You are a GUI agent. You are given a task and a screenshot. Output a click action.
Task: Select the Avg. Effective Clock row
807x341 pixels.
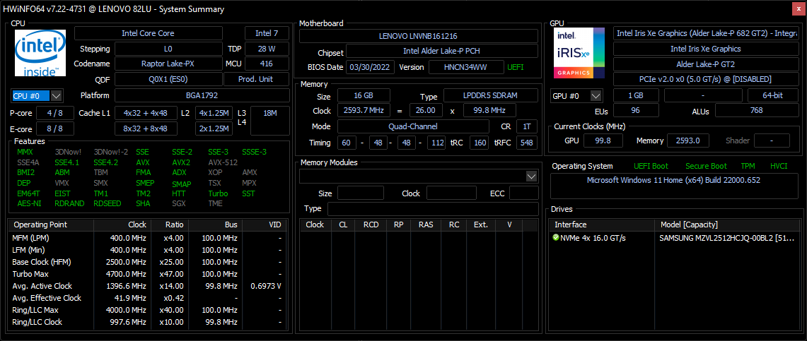click(146, 298)
